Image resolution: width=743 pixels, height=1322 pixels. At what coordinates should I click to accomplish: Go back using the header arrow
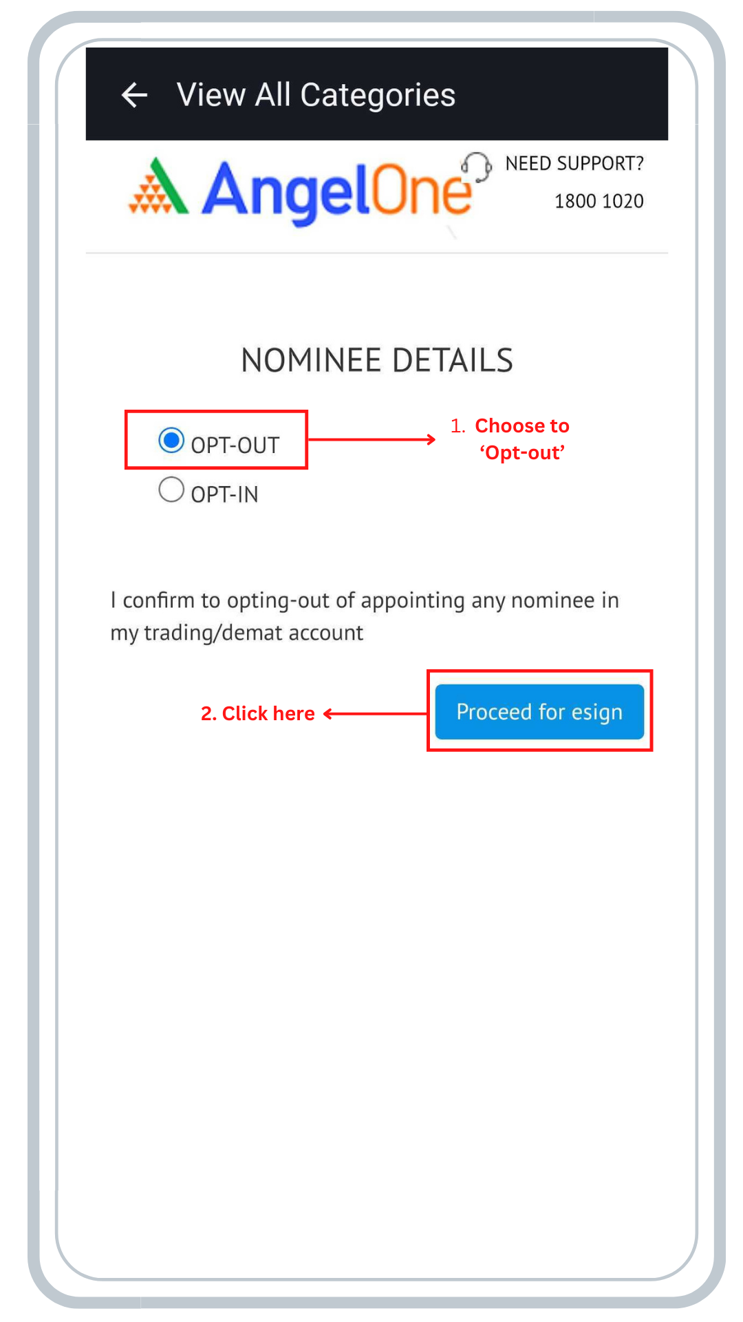134,95
